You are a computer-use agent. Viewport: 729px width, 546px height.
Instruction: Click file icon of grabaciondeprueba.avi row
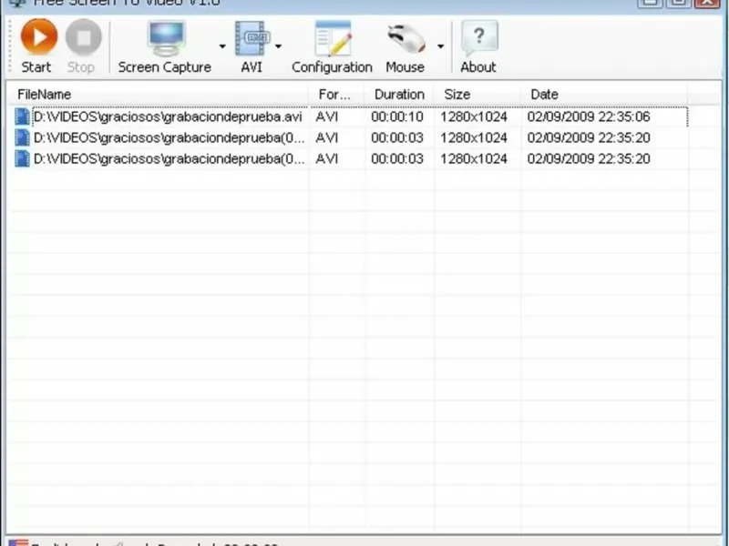(22, 116)
